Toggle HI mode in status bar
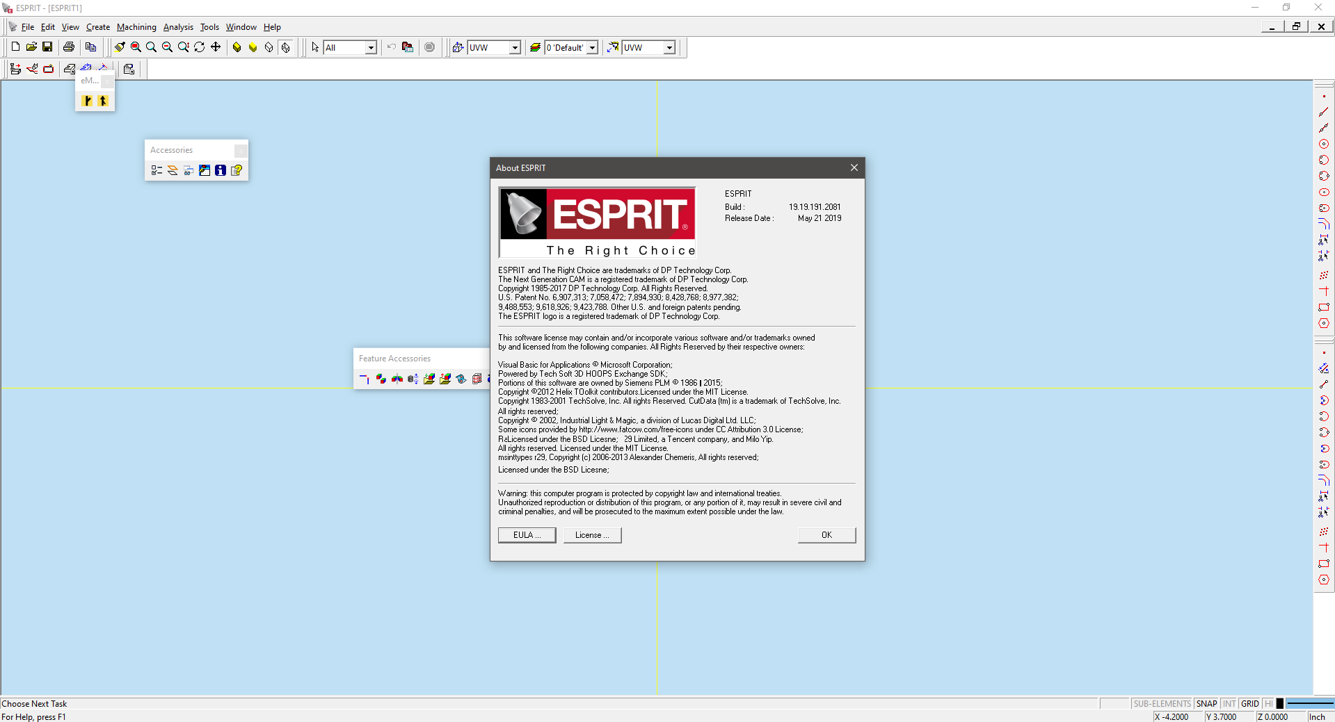This screenshot has width=1335, height=722. [x=1269, y=704]
